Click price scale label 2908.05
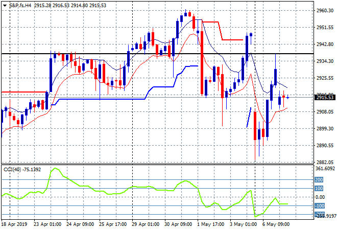 [325, 111]
